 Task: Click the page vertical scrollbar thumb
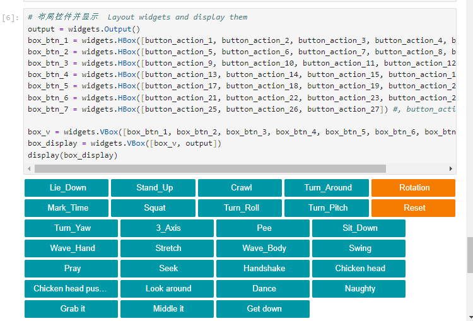[x=470, y=255]
